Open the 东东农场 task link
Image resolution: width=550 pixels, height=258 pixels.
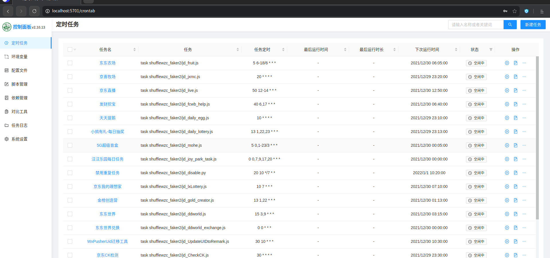tap(107, 63)
